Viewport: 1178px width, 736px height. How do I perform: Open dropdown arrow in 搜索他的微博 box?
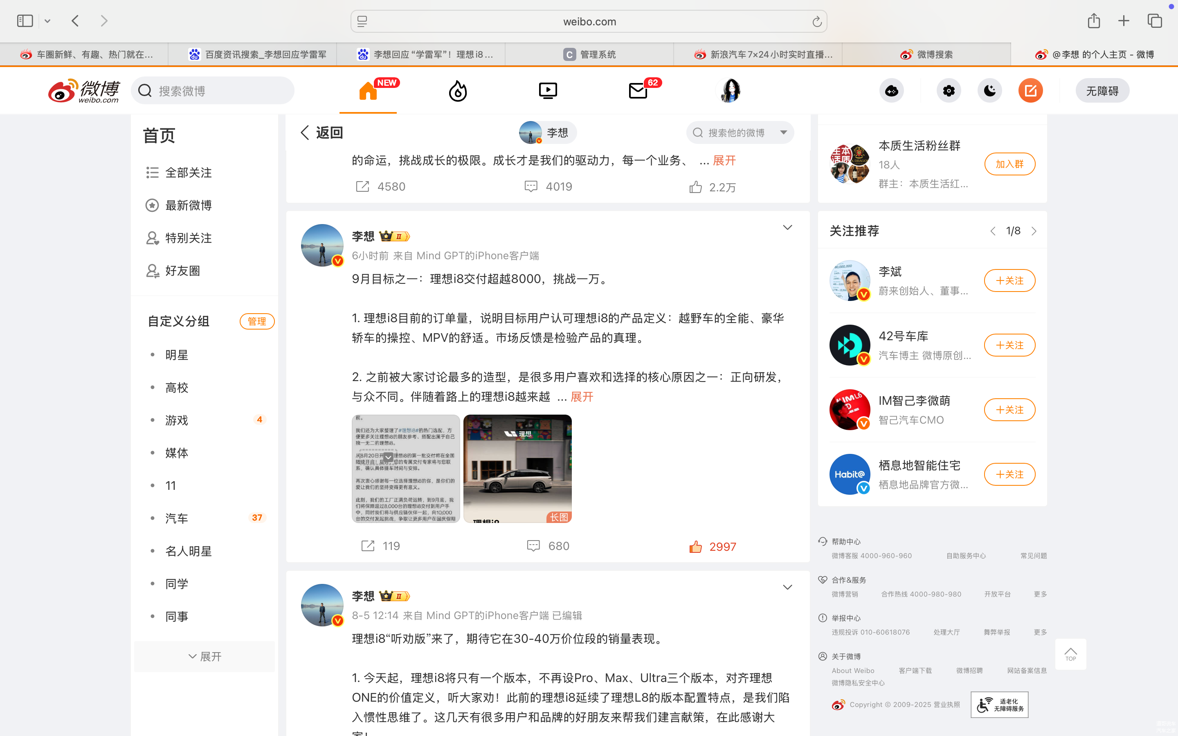coord(783,132)
